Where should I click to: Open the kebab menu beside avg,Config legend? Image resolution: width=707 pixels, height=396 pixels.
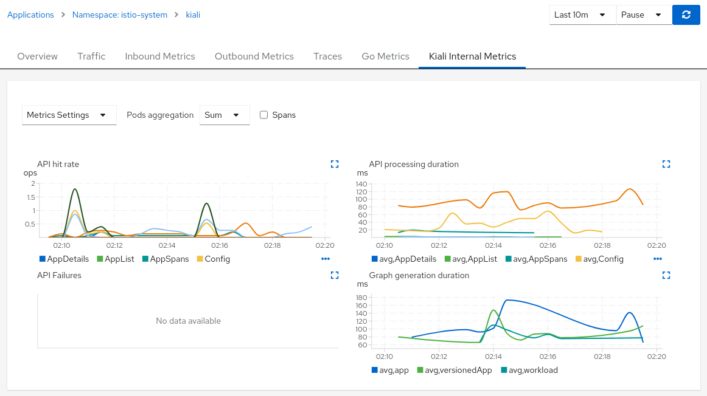(657, 259)
